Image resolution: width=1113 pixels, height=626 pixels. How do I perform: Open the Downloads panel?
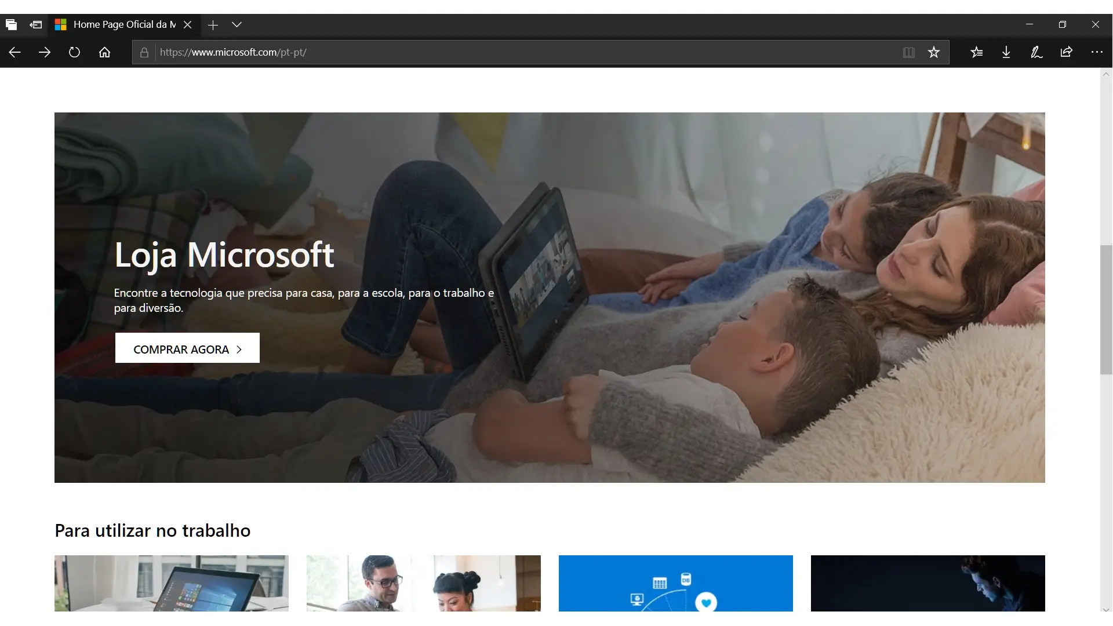pyautogui.click(x=1006, y=52)
